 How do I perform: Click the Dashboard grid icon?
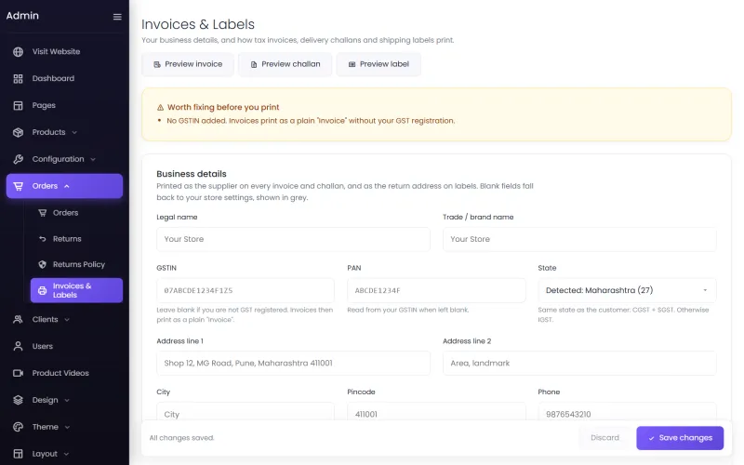[18, 79]
